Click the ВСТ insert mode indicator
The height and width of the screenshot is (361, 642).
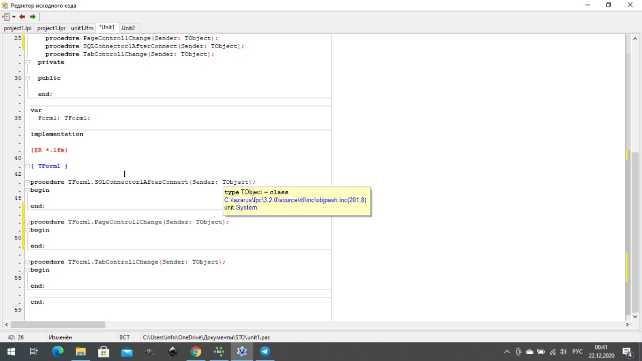tap(124, 337)
